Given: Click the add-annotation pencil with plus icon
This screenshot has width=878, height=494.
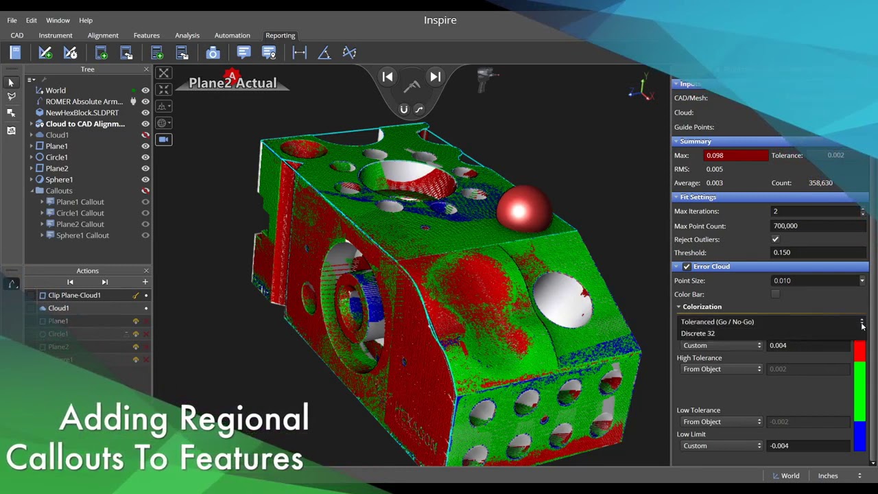Looking at the screenshot, I should 45,53.
